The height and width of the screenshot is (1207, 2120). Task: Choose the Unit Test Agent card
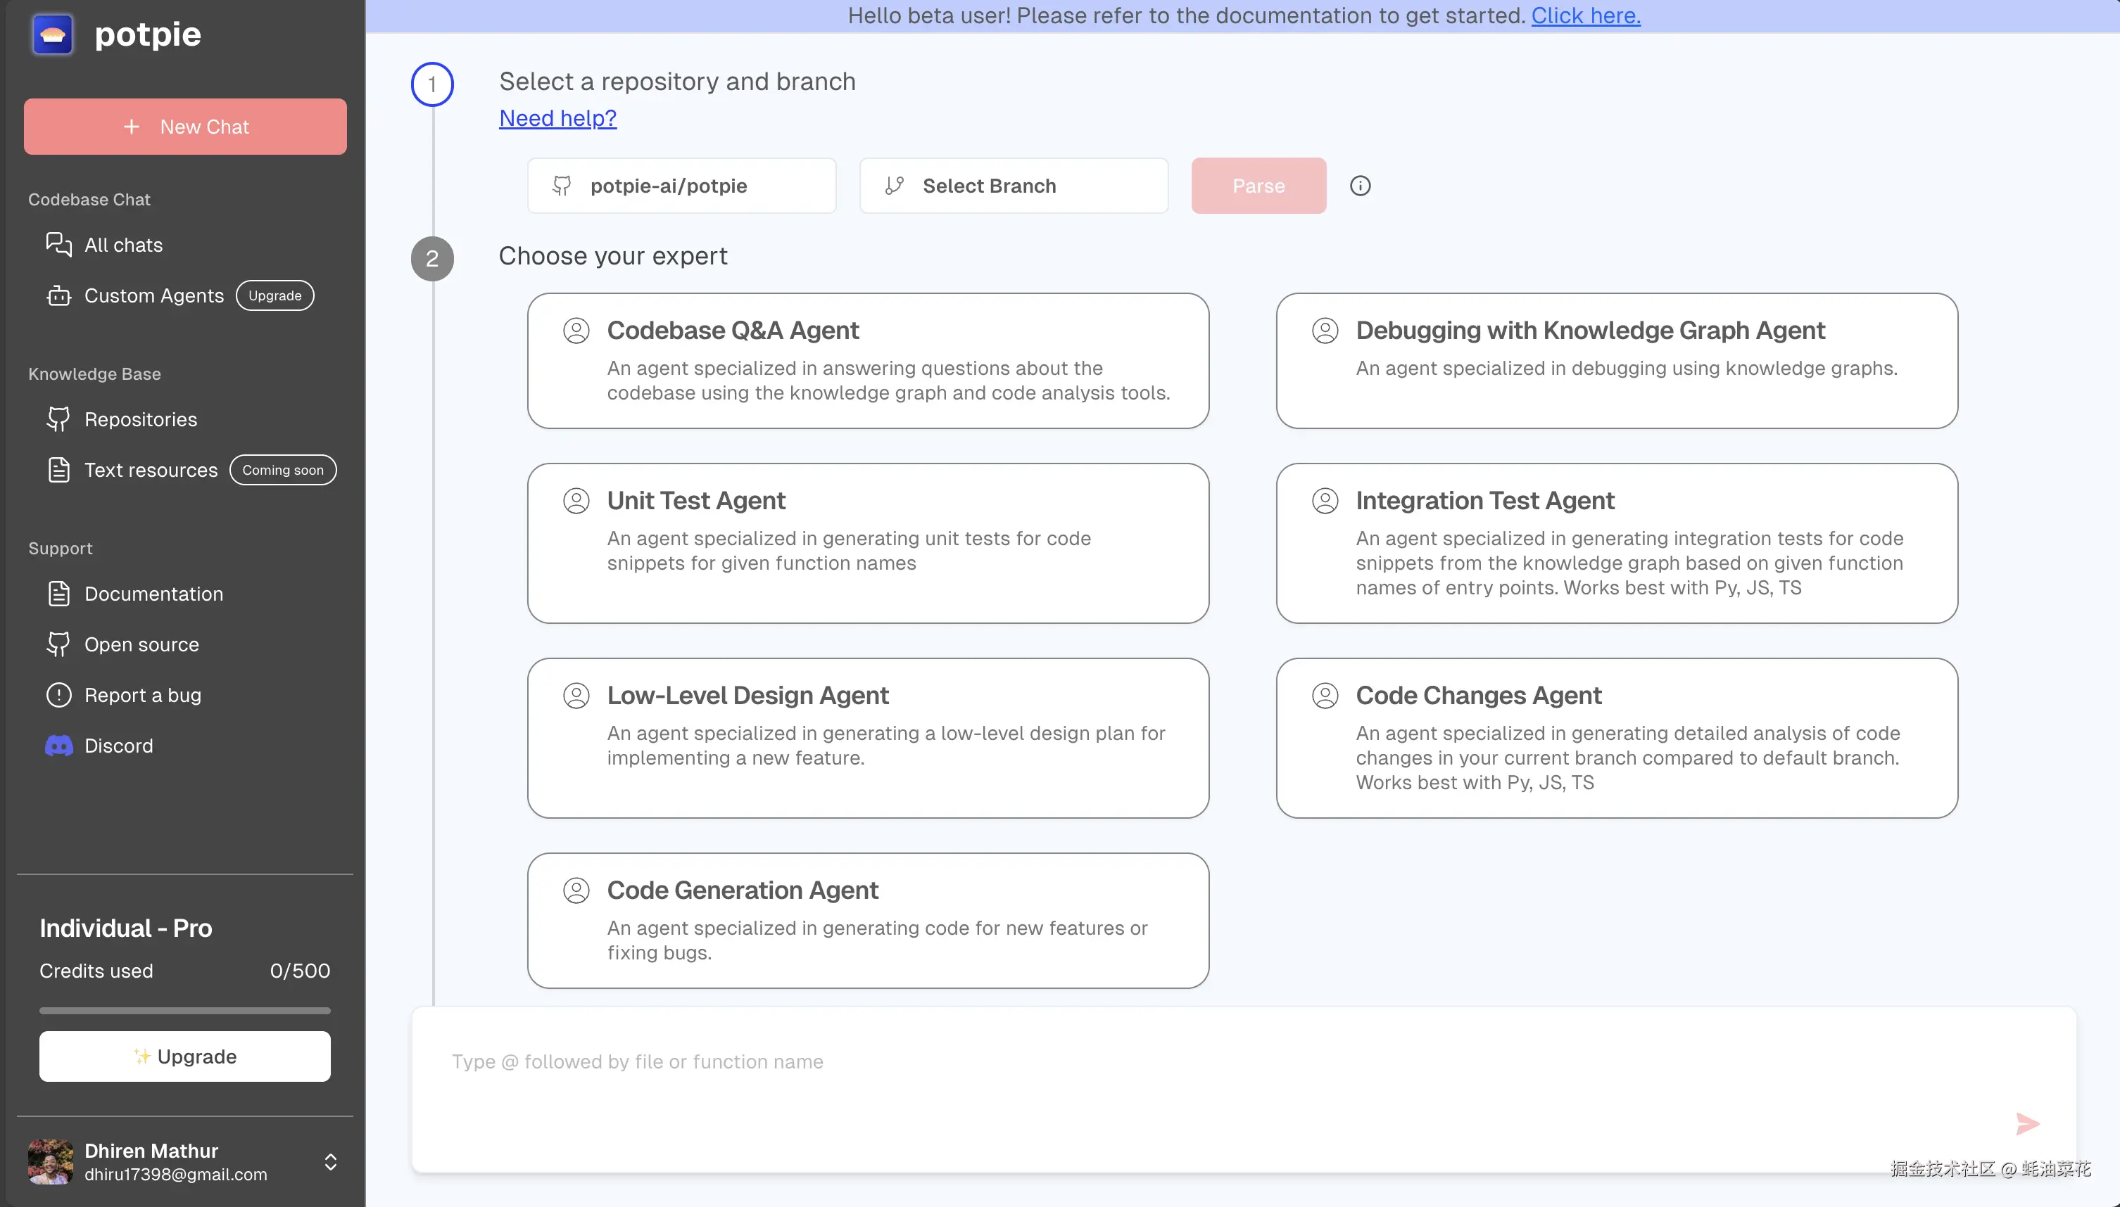(868, 543)
